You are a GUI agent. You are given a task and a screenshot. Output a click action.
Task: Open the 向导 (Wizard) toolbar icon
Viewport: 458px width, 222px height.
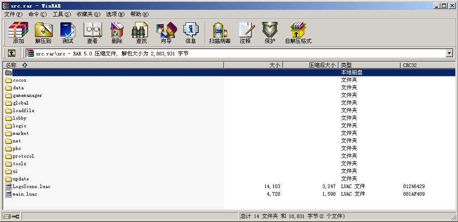pos(166,33)
